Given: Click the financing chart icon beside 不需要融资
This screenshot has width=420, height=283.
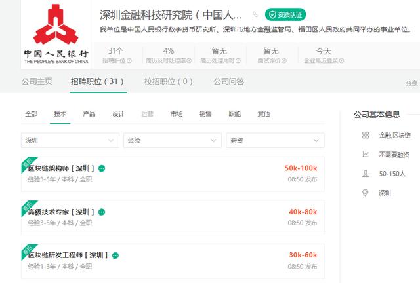Looking at the screenshot, I should coord(366,155).
